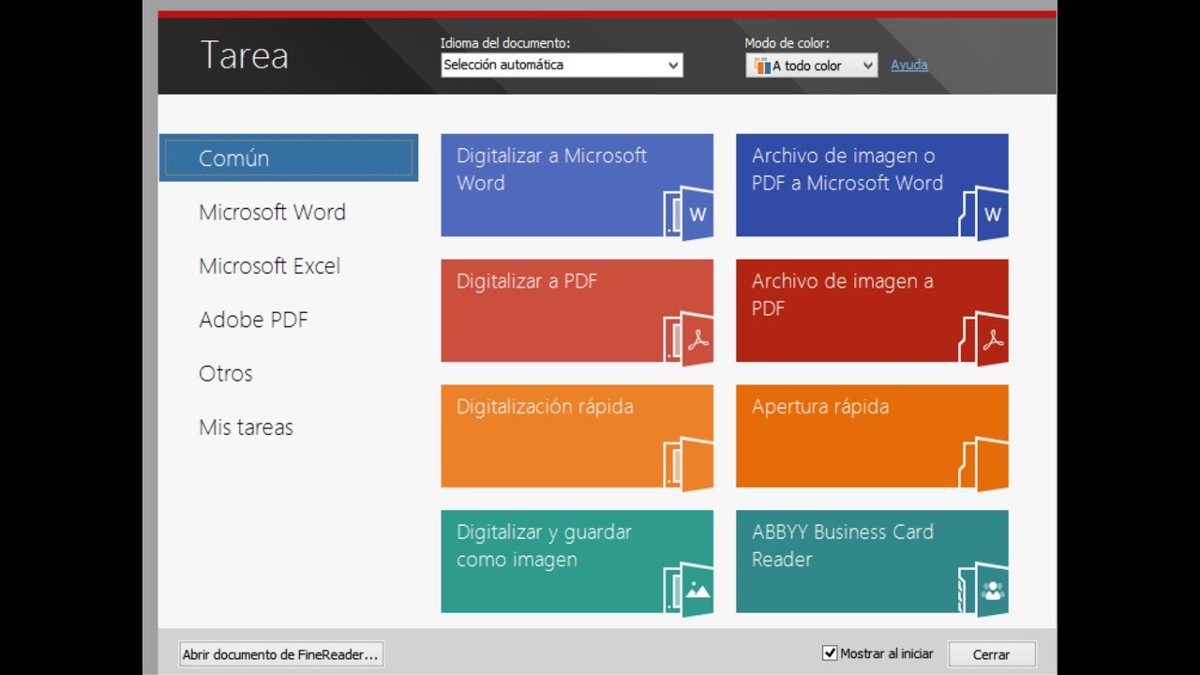Open the ABBYY Business Card Reader task
The width and height of the screenshot is (1200, 675).
[872, 562]
